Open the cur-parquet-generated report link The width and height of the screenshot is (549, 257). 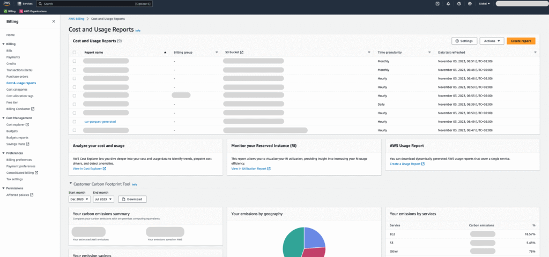click(x=100, y=122)
